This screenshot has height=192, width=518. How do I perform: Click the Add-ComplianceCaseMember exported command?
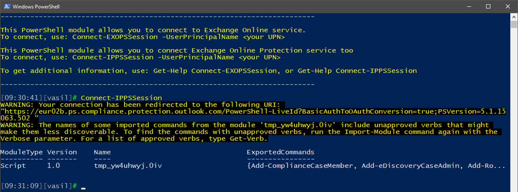point(302,166)
